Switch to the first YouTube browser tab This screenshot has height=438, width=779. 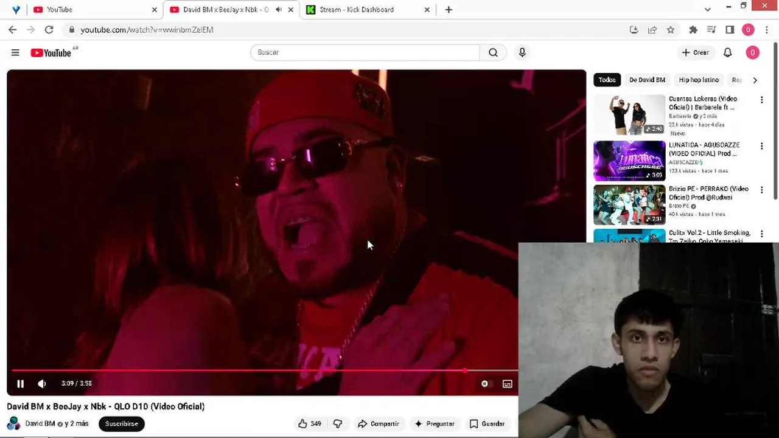[x=94, y=10]
